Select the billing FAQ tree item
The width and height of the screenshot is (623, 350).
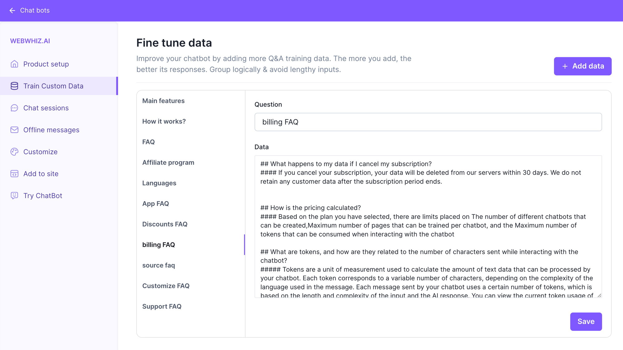[158, 245]
